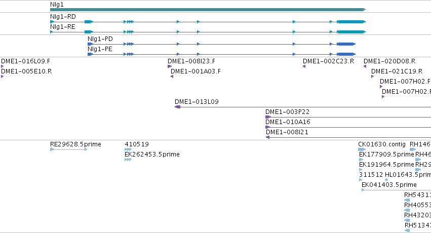The image size is (431, 233).
Task: Select the DME1-010A16 clone label
Action: [288, 122]
